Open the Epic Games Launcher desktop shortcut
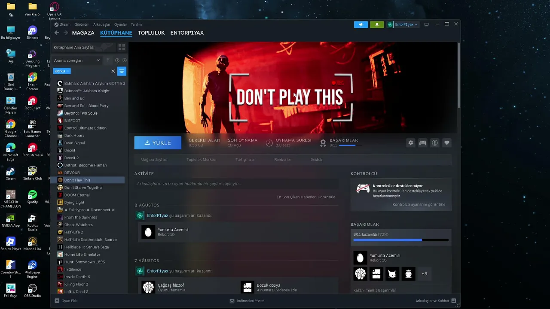 (32, 129)
